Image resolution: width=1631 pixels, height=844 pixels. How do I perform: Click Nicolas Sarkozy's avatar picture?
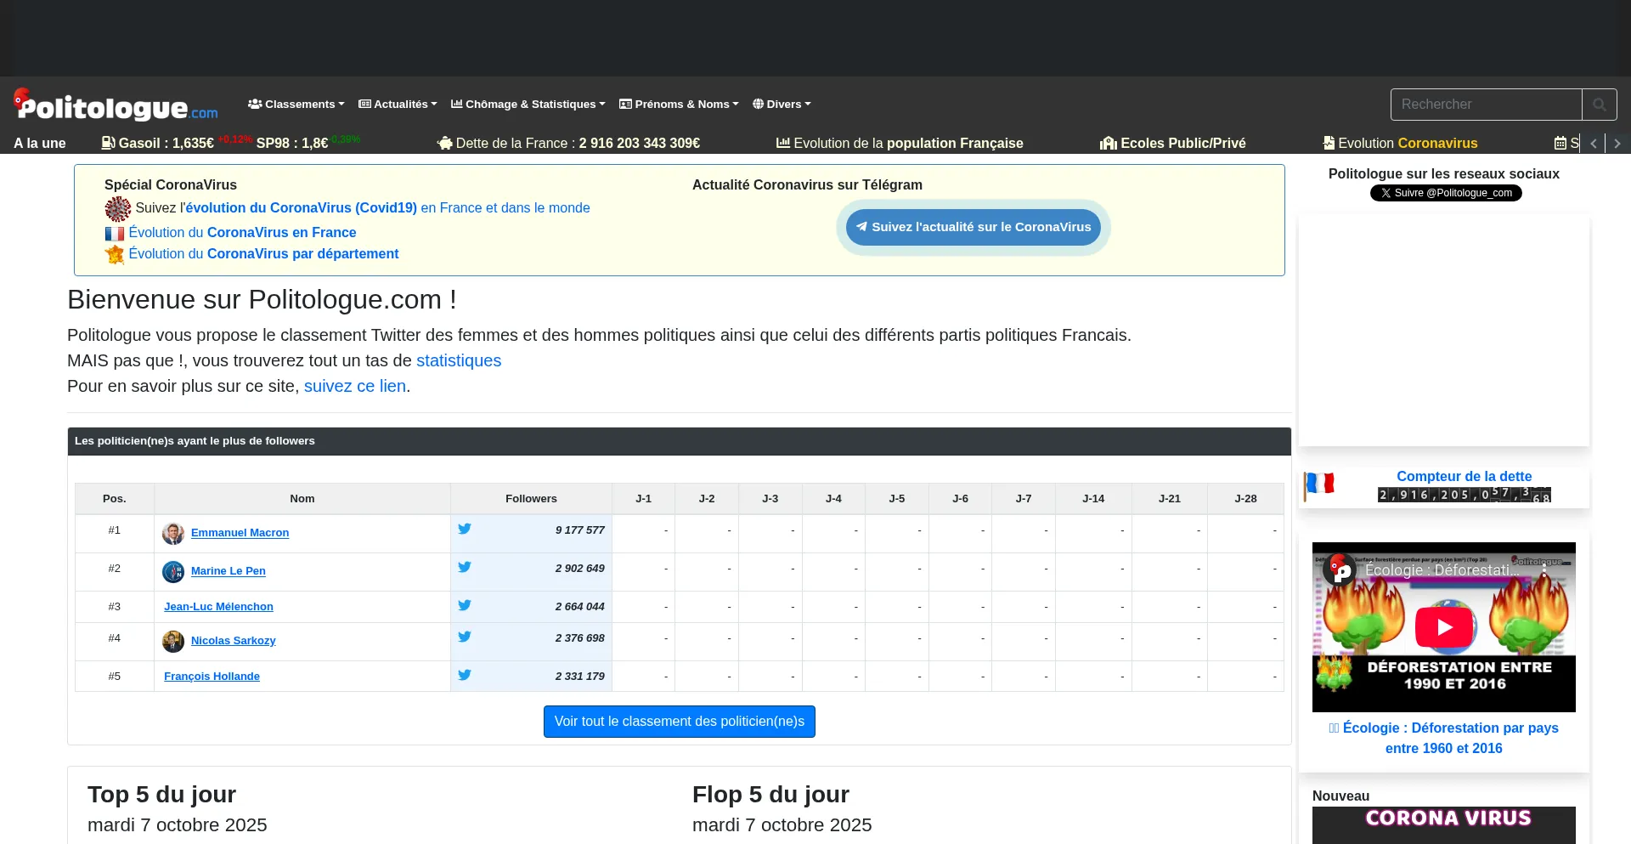173,642
